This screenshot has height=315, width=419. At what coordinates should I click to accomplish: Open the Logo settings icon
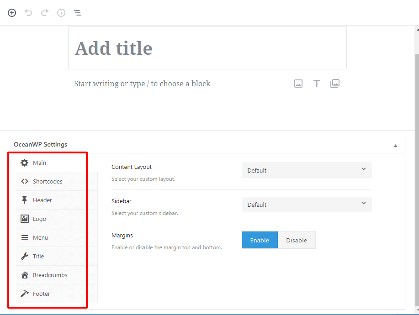(x=24, y=219)
